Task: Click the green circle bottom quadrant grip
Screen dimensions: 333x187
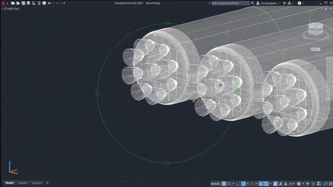Action: (167, 163)
